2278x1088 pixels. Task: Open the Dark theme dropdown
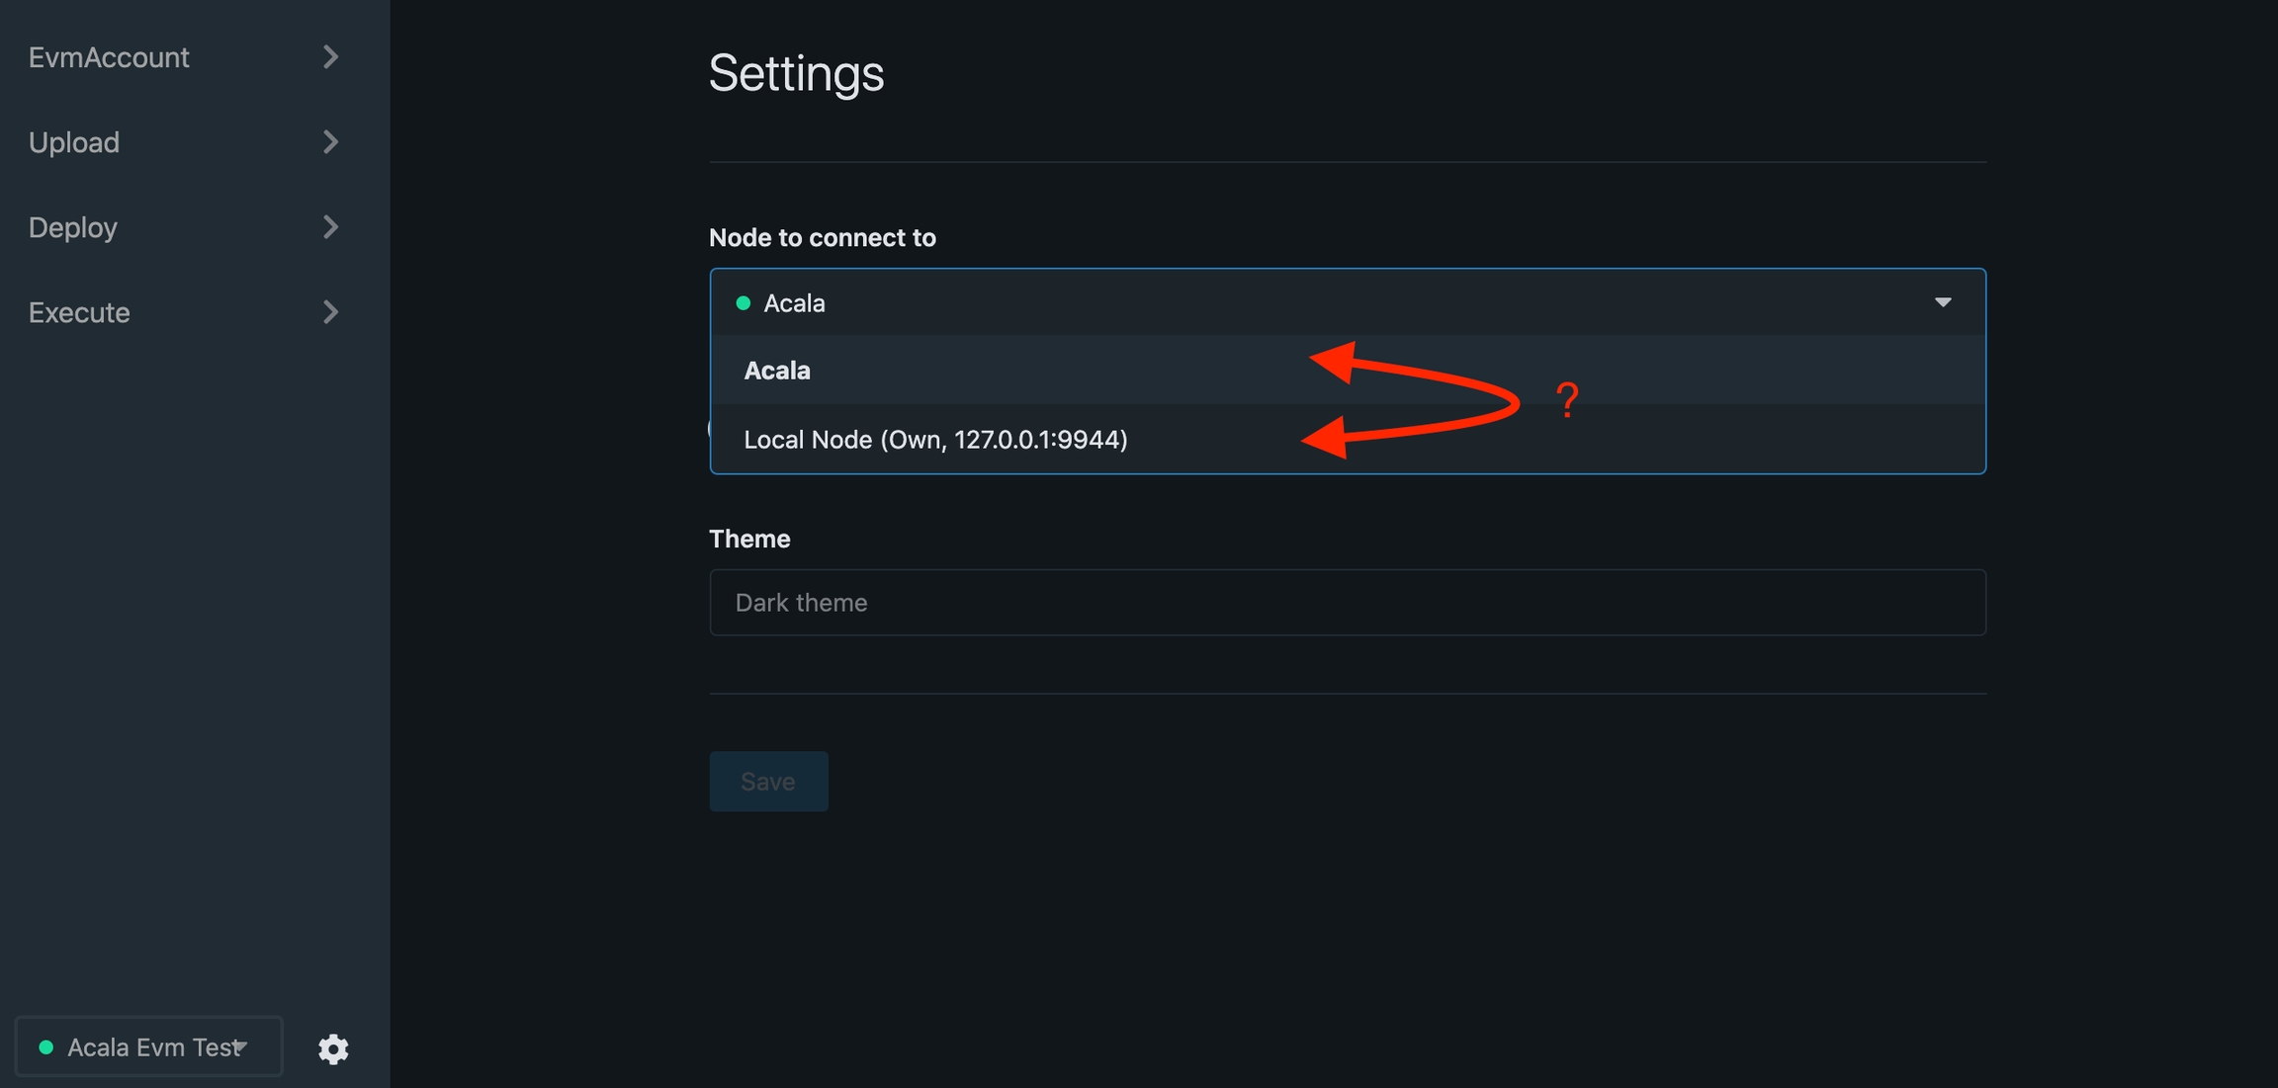point(1347,603)
